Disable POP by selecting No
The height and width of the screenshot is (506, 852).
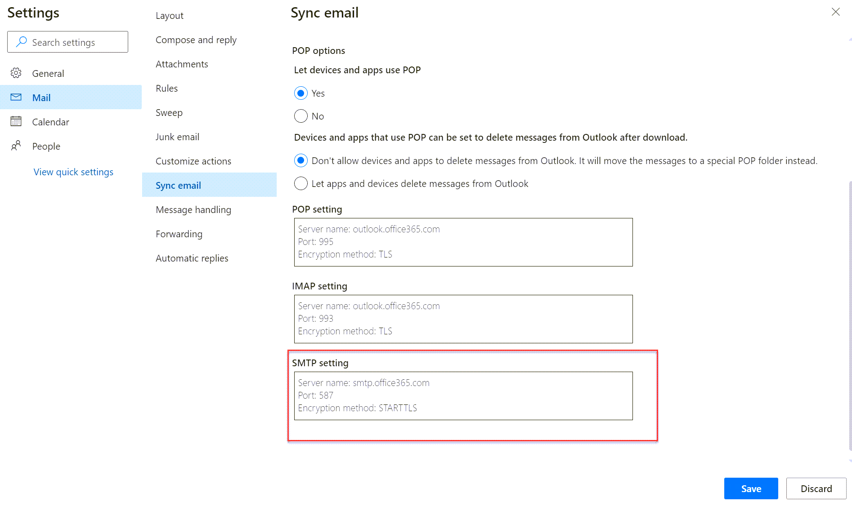(x=300, y=116)
